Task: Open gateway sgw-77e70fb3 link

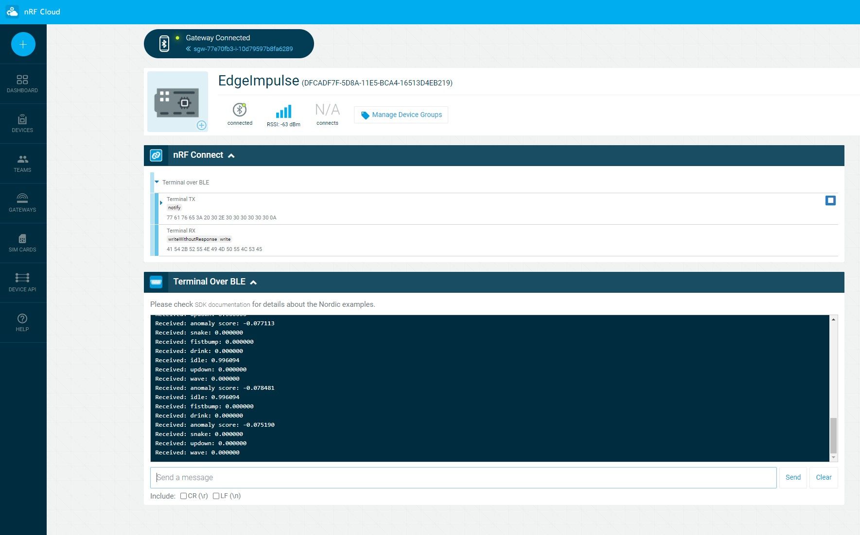Action: [x=243, y=49]
